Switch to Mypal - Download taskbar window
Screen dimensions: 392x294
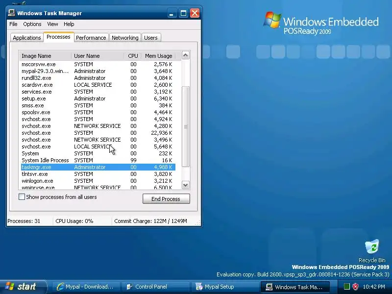(x=85, y=287)
